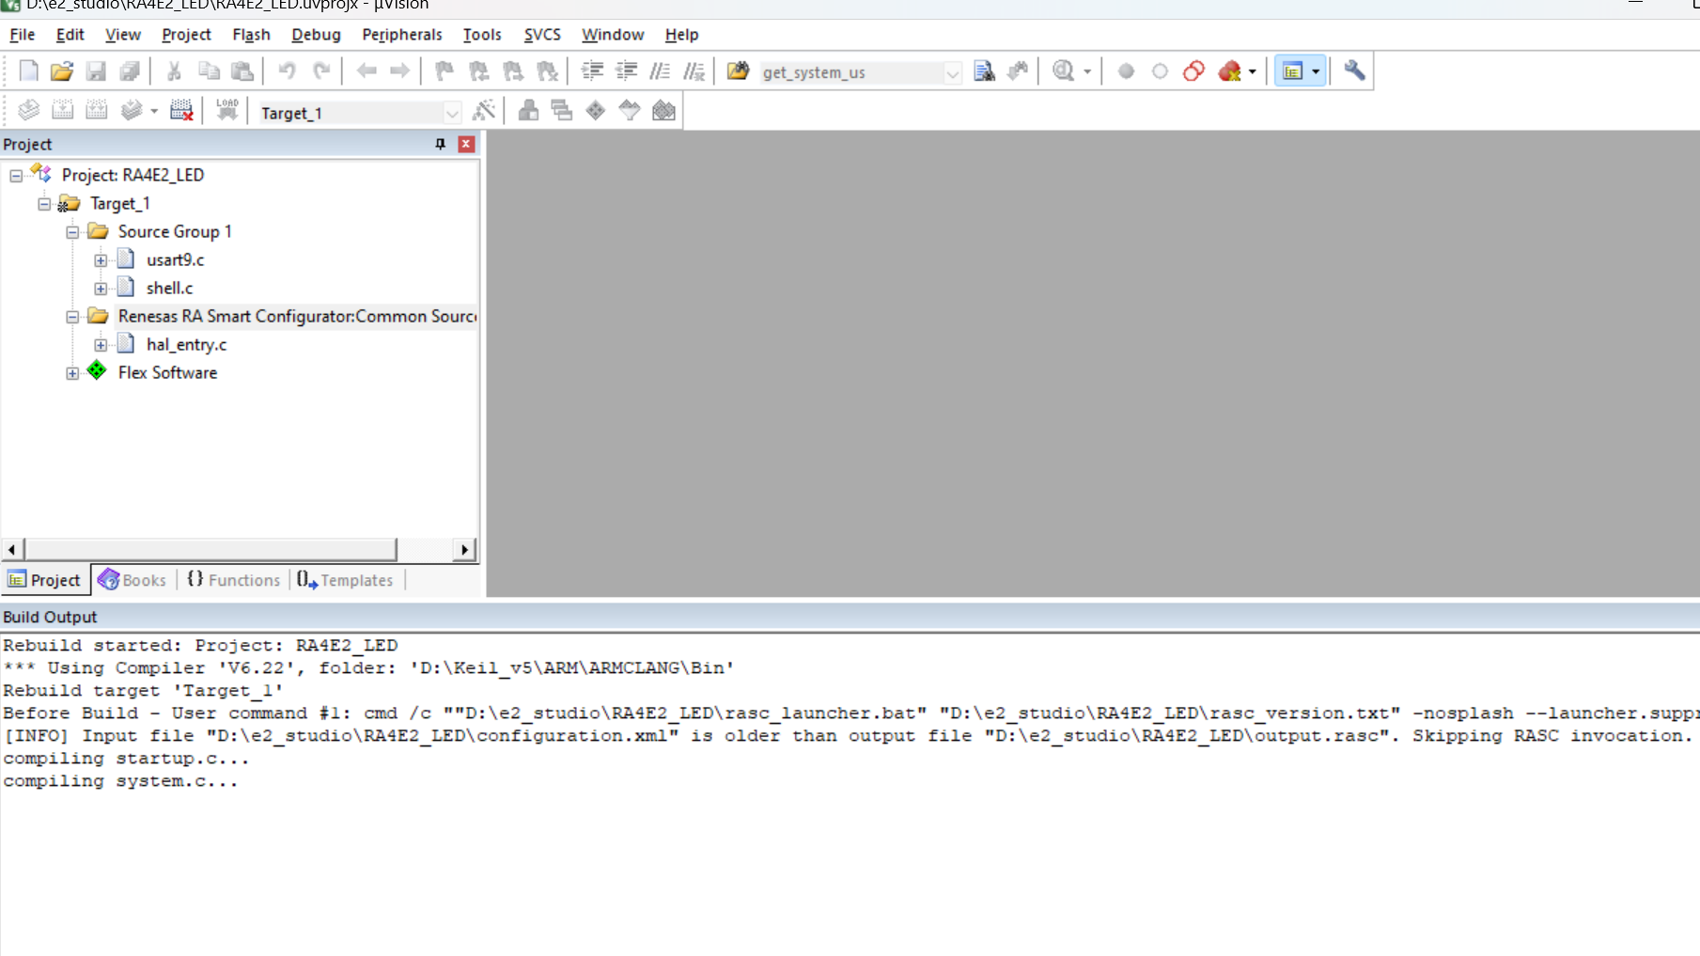The image size is (1700, 956).
Task: Open Options for Target magic wand icon
Action: click(484, 111)
